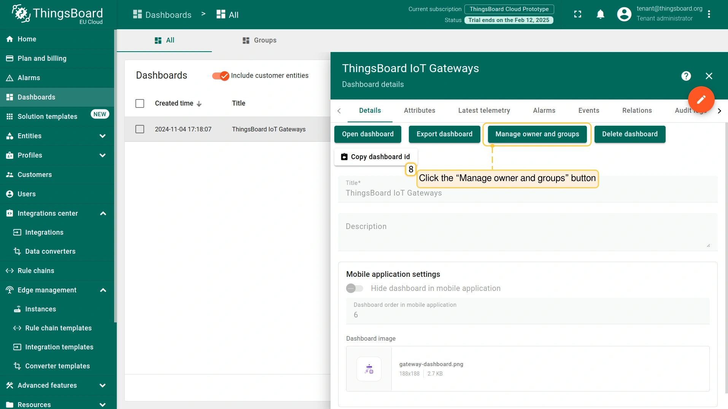Viewport: 728px width, 409px height.
Task: Open help question mark icon
Action: click(686, 76)
